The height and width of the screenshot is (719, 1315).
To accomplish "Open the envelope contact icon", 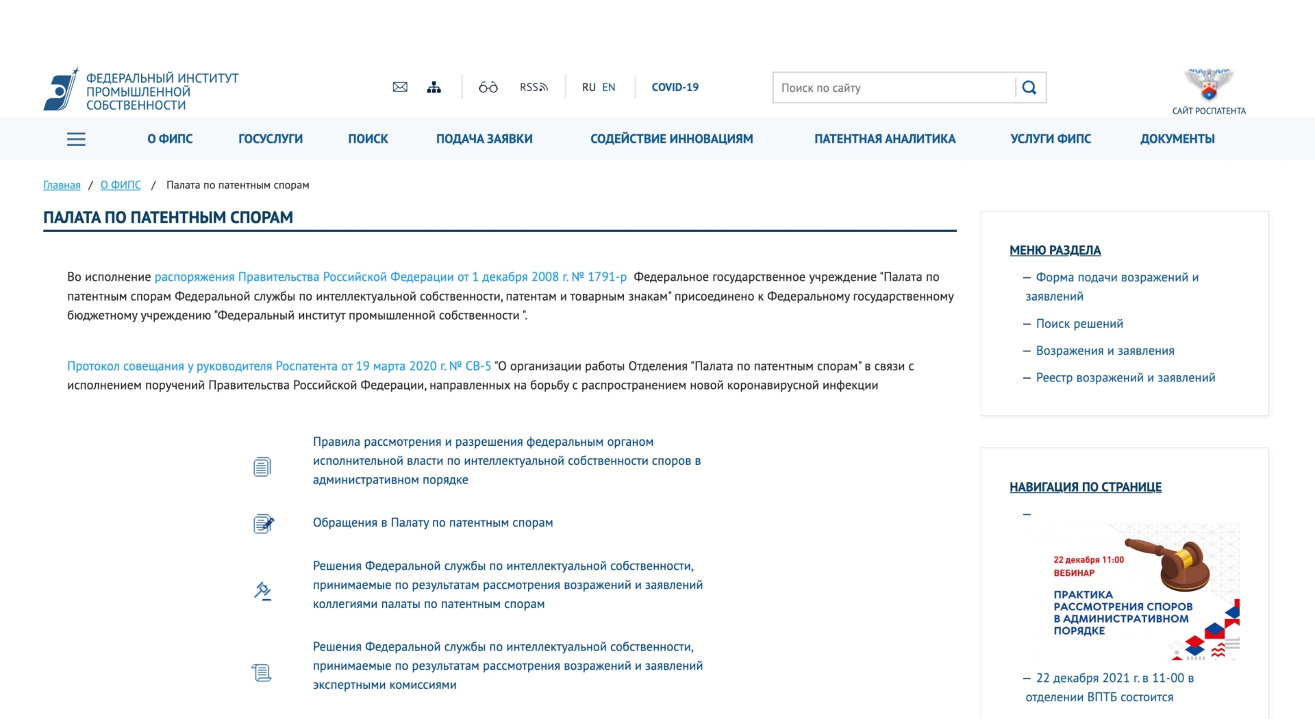I will (x=400, y=87).
